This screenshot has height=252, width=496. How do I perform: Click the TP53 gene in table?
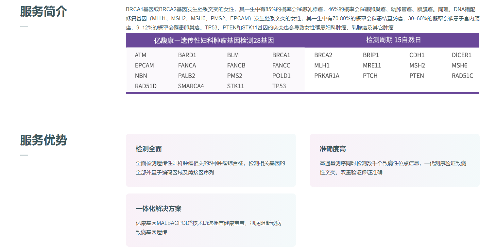coord(279,86)
